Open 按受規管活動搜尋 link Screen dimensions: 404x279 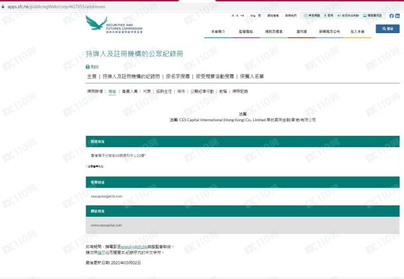click(x=215, y=76)
